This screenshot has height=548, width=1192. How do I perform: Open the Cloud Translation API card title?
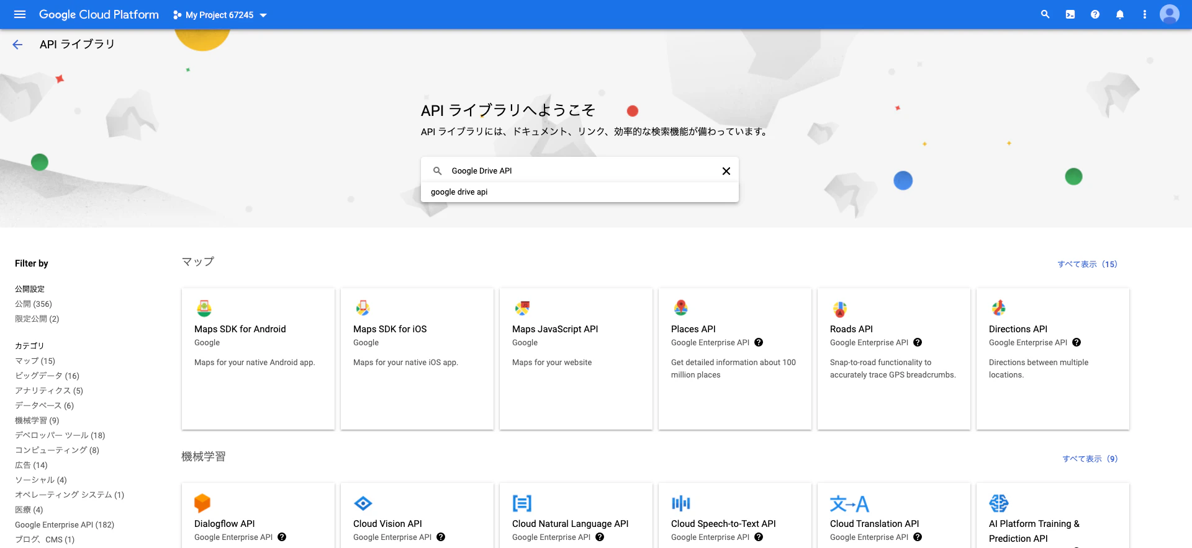coord(874,524)
